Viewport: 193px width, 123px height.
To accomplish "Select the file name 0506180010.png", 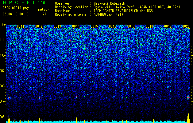I will pos(16,8).
